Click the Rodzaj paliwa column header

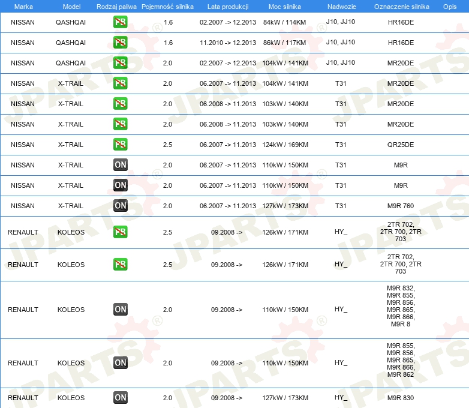(116, 7)
